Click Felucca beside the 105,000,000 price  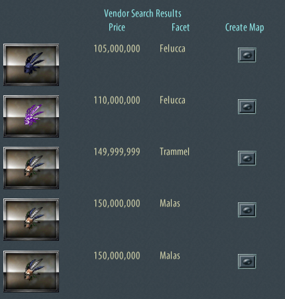coord(172,48)
